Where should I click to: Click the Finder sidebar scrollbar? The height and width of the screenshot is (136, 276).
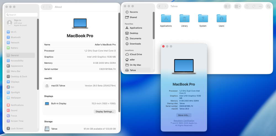[x=153, y=25]
